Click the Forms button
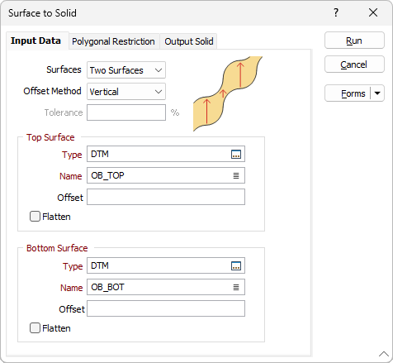The height and width of the screenshot is (363, 393). (348, 93)
